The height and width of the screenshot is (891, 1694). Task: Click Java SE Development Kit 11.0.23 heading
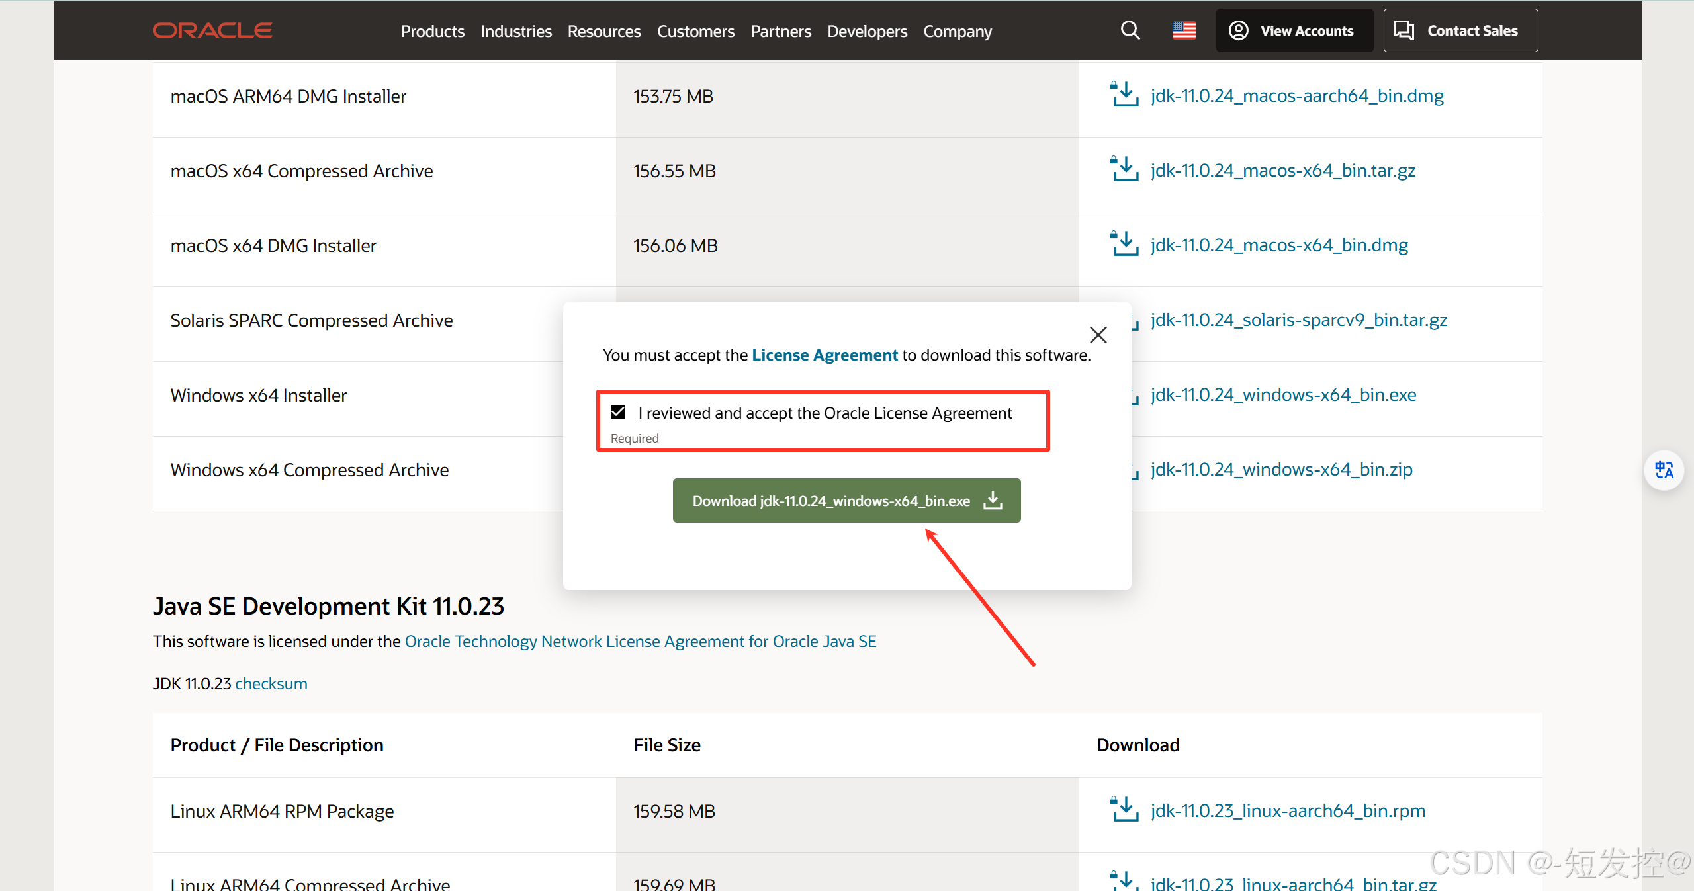(x=328, y=607)
